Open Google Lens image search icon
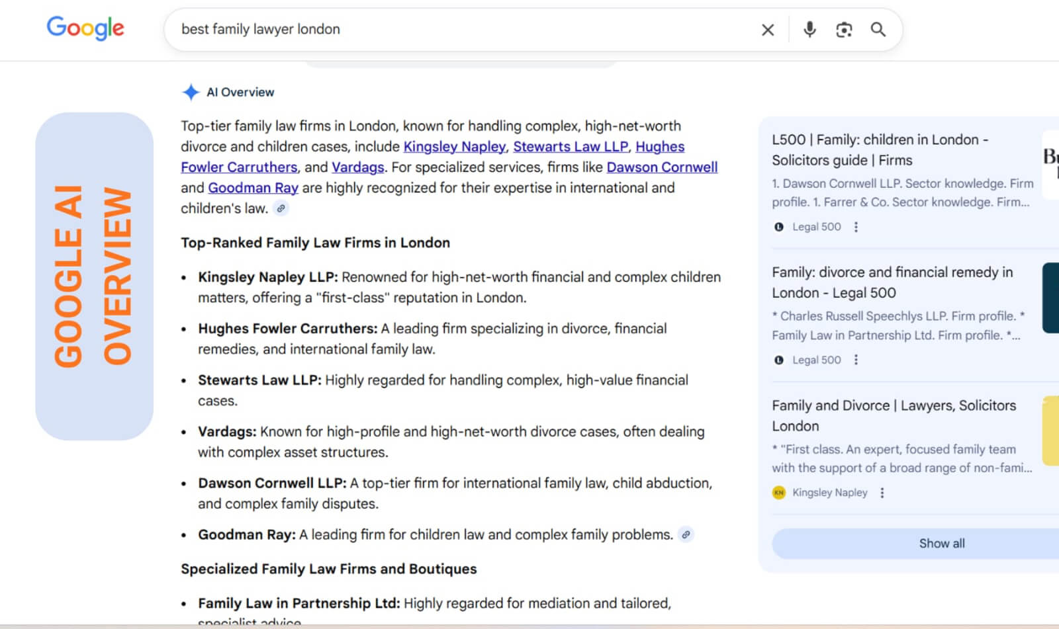Viewport: 1059px width, 629px height. pyautogui.click(x=844, y=30)
